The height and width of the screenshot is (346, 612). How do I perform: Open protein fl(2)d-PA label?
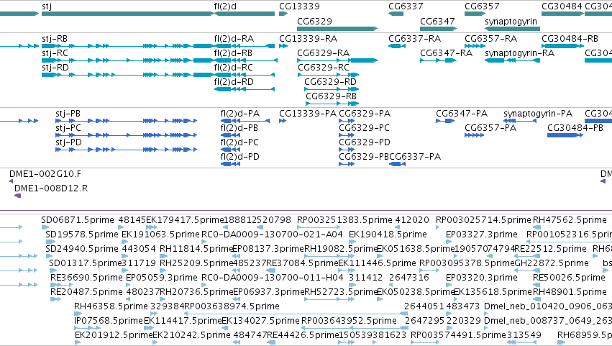point(240,114)
